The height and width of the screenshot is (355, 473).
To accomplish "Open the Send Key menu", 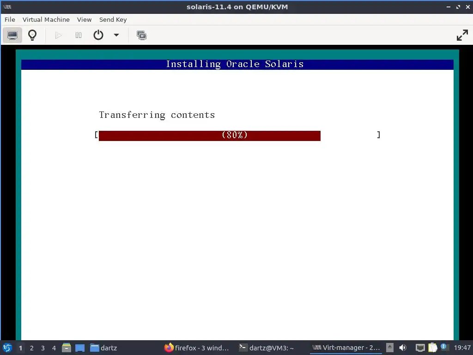I will tap(113, 19).
